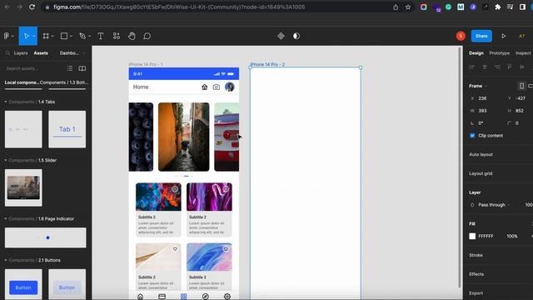Click the compass icon in bottom navigation
533x300 pixels.
[206, 297]
